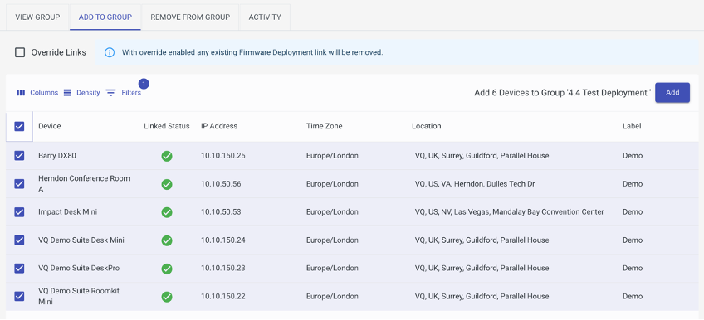Uncheck the select-all header checkbox
The image size is (704, 320).
[19, 126]
